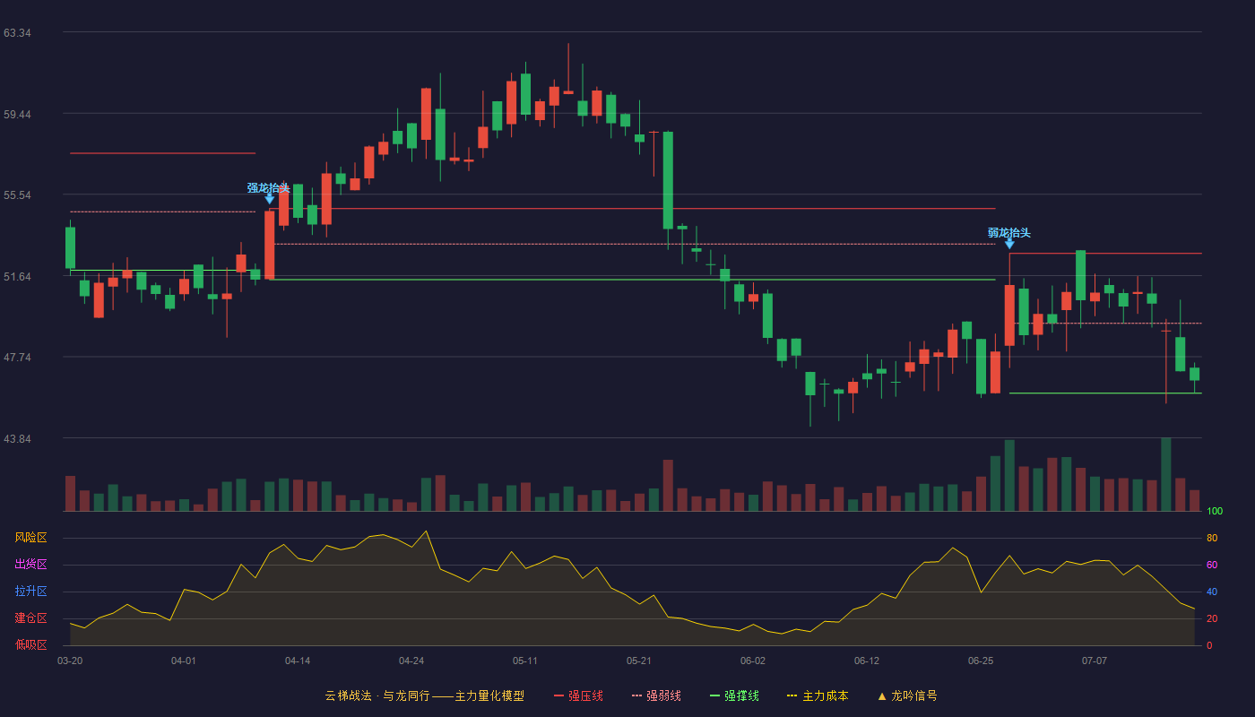Click the green 100 indicator scale value
The width and height of the screenshot is (1255, 717).
(1215, 512)
